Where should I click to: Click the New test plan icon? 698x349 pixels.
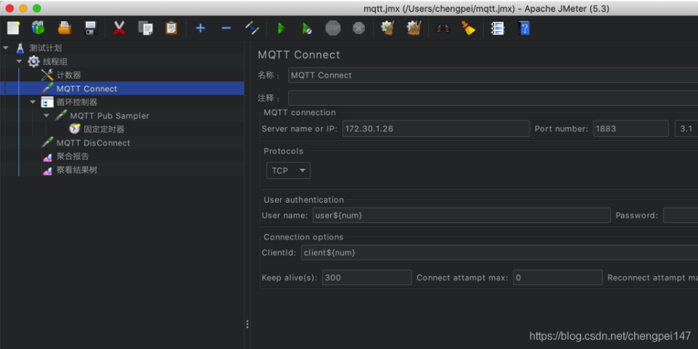(13, 28)
